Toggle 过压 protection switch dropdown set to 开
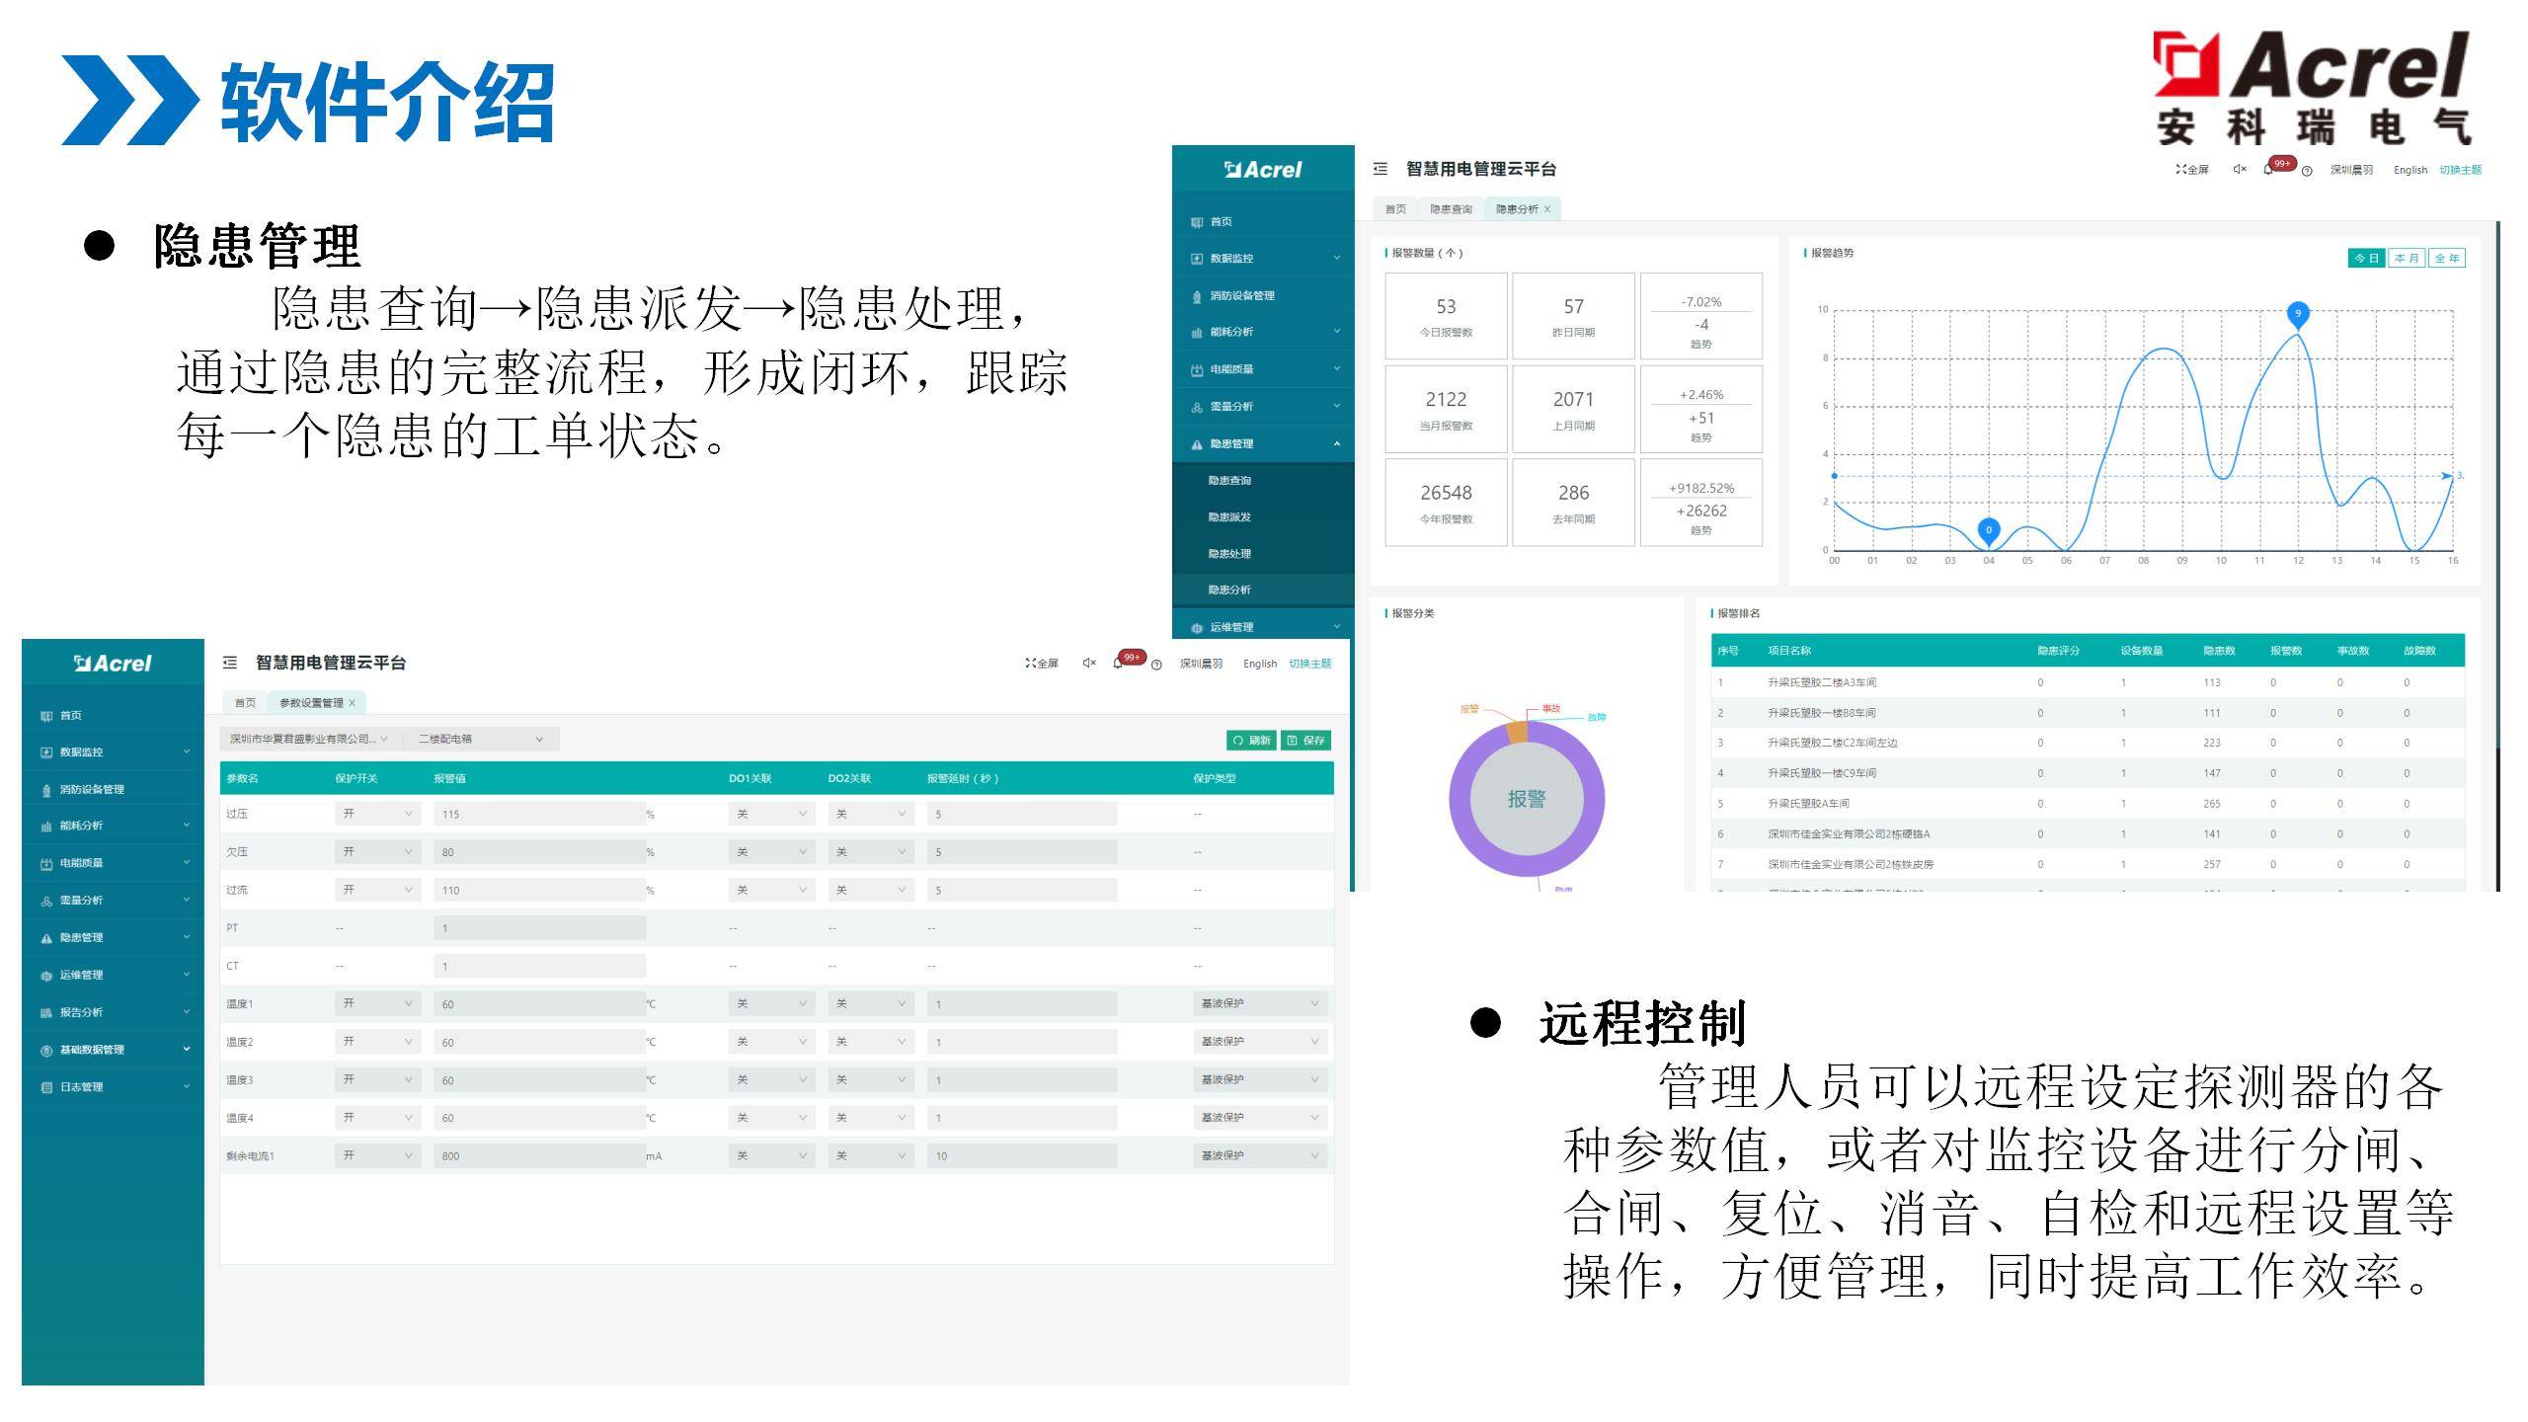2528x1422 pixels. (377, 814)
